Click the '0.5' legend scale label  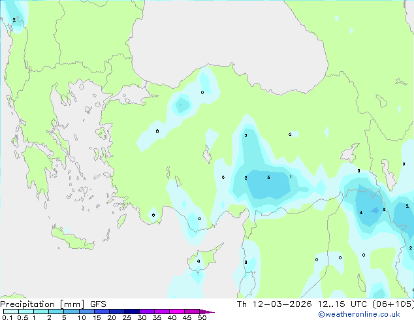click(x=23, y=317)
